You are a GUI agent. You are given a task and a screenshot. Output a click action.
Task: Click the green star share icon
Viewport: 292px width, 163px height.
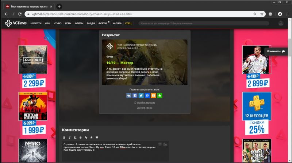pos(160,95)
